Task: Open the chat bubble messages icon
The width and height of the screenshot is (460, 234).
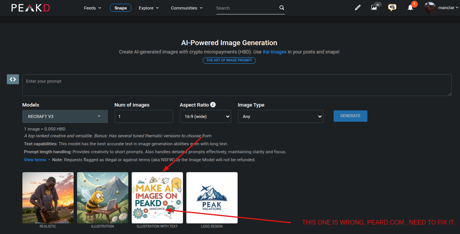Action: (392, 8)
